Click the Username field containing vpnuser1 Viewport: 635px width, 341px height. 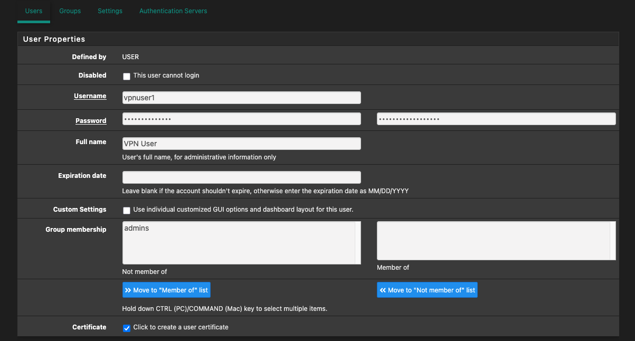tap(242, 98)
